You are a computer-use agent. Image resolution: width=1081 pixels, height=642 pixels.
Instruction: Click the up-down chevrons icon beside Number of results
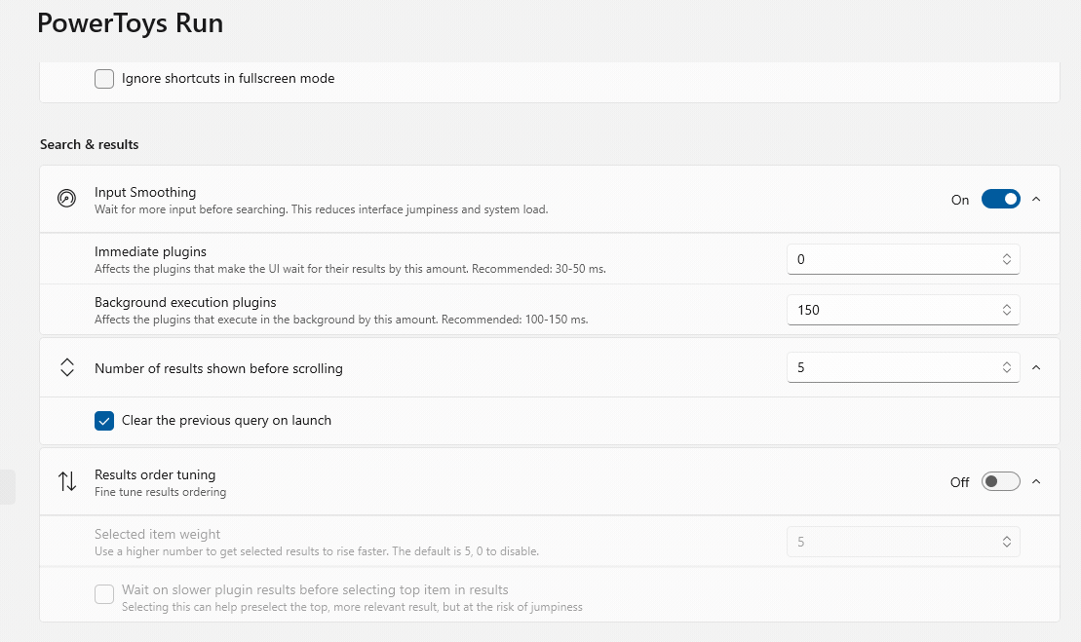pos(66,367)
